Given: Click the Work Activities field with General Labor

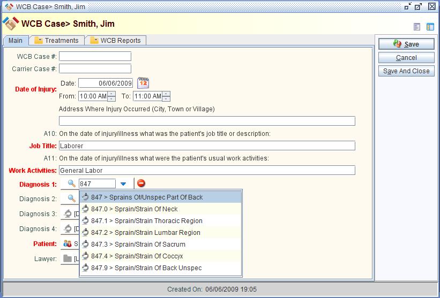Looking at the screenshot, I should point(207,170).
